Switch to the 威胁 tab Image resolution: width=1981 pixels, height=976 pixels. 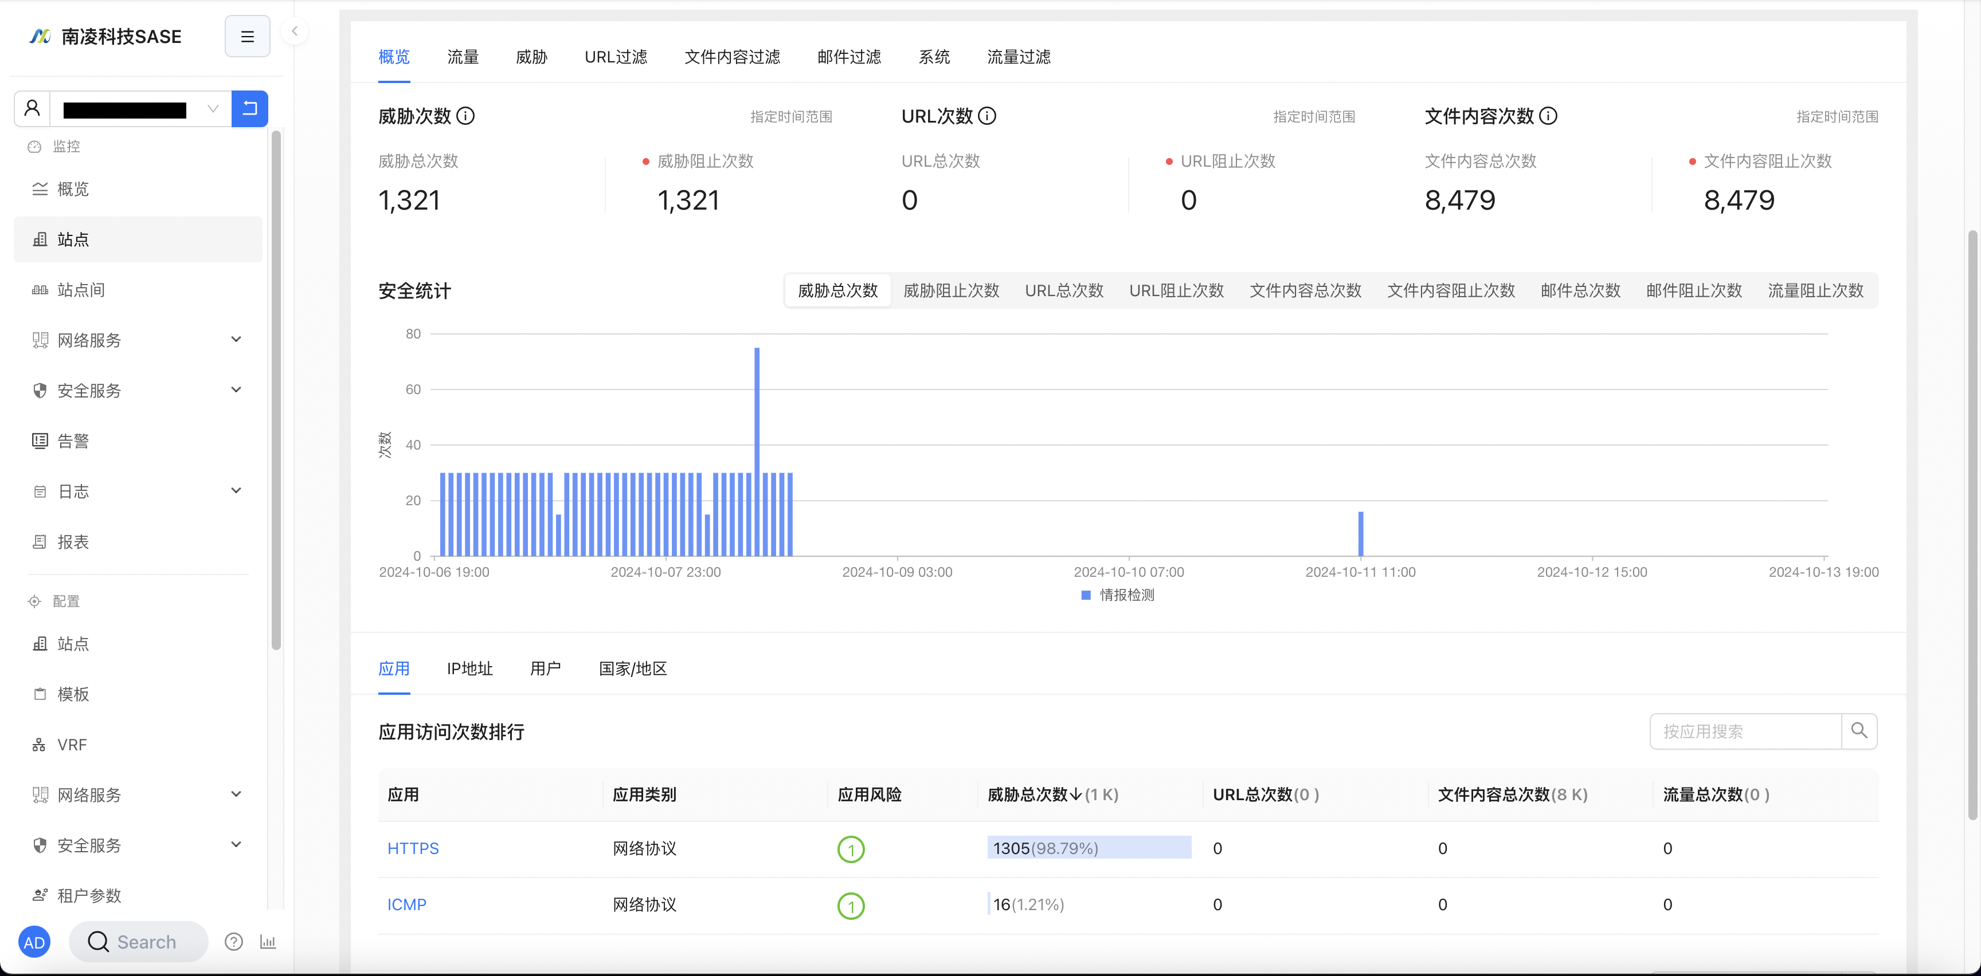click(531, 57)
